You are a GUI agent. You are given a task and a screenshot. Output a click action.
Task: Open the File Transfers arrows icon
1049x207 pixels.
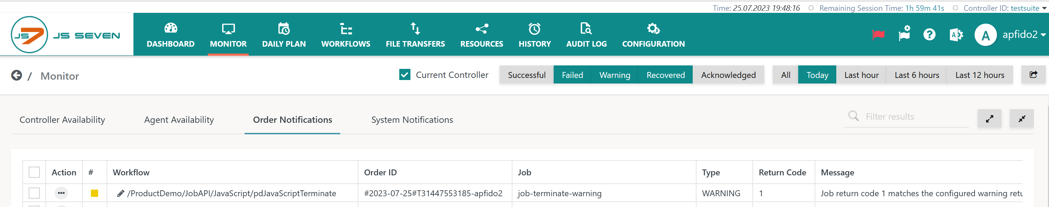[x=415, y=29]
